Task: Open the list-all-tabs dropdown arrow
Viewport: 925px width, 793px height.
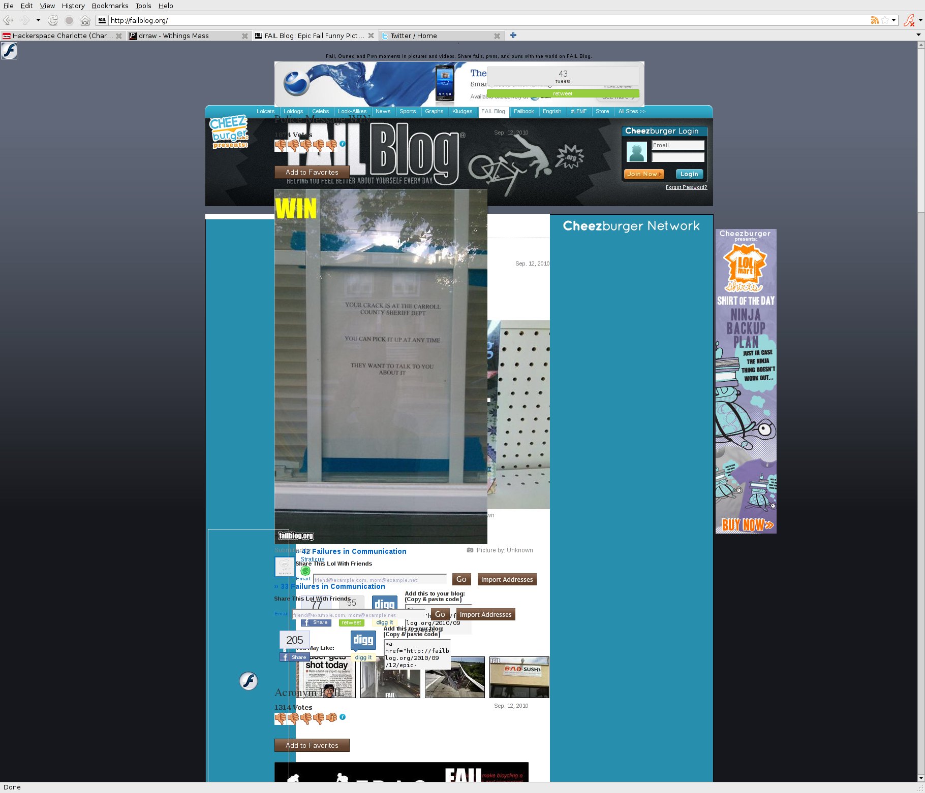Action: tap(918, 35)
